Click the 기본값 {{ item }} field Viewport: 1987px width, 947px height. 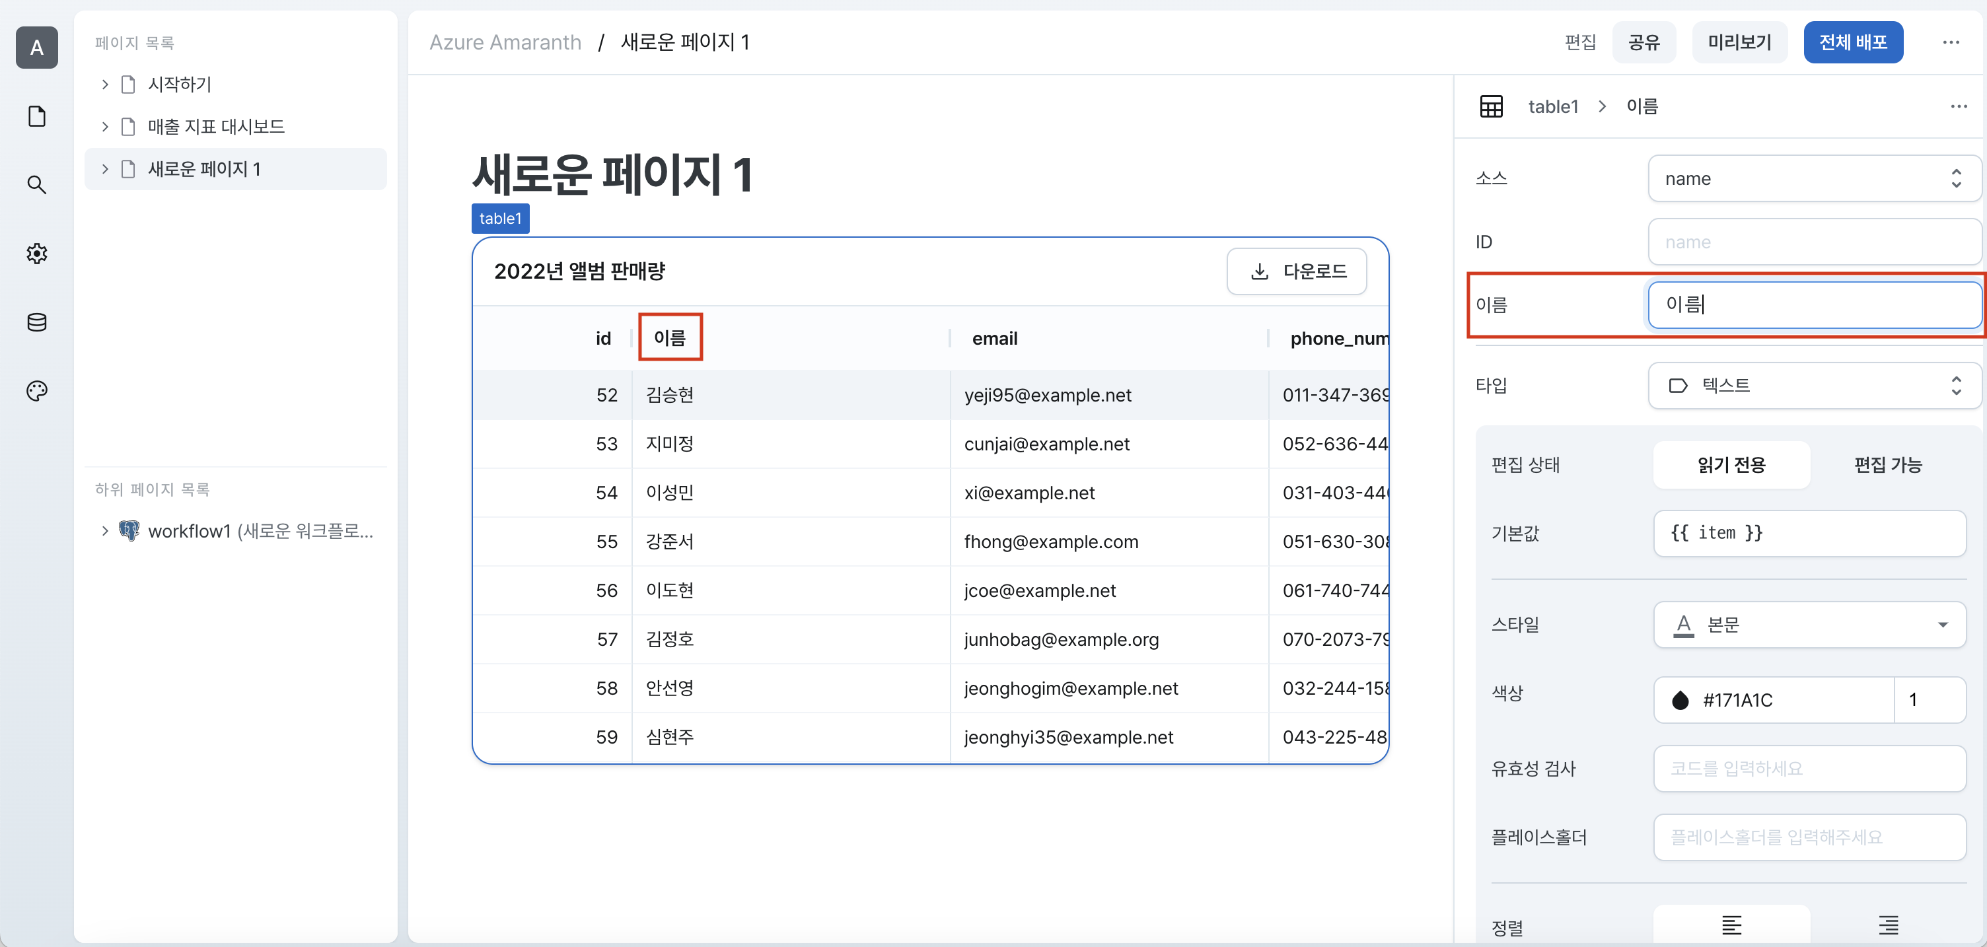coord(1809,533)
